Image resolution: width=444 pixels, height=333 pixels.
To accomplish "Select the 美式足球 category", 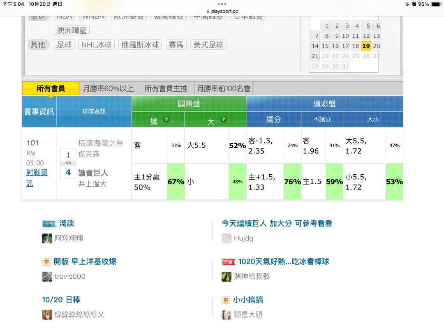I will pyautogui.click(x=208, y=45).
